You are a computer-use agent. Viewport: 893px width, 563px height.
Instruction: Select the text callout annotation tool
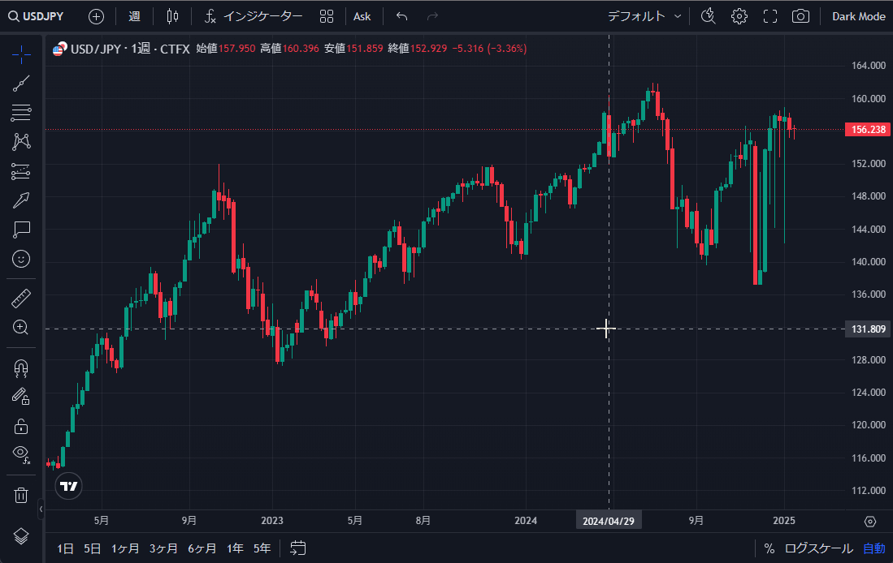[21, 230]
